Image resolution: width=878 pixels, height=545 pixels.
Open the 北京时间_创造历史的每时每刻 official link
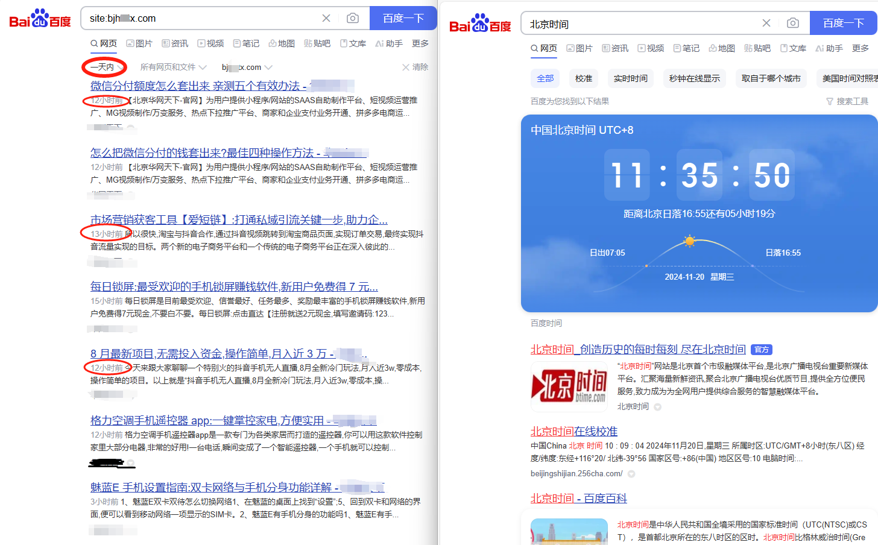[x=638, y=349]
